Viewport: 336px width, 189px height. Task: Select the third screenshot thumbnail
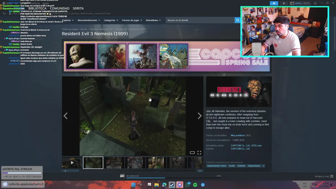[114, 163]
